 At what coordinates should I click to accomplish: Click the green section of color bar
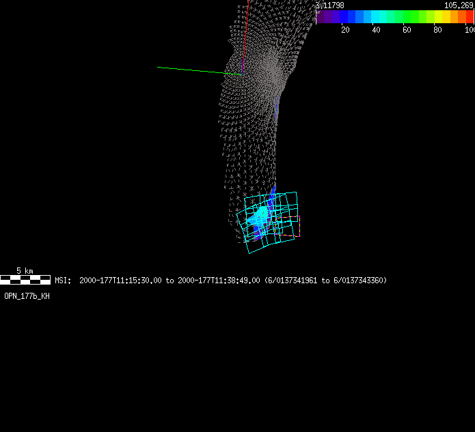(410, 16)
